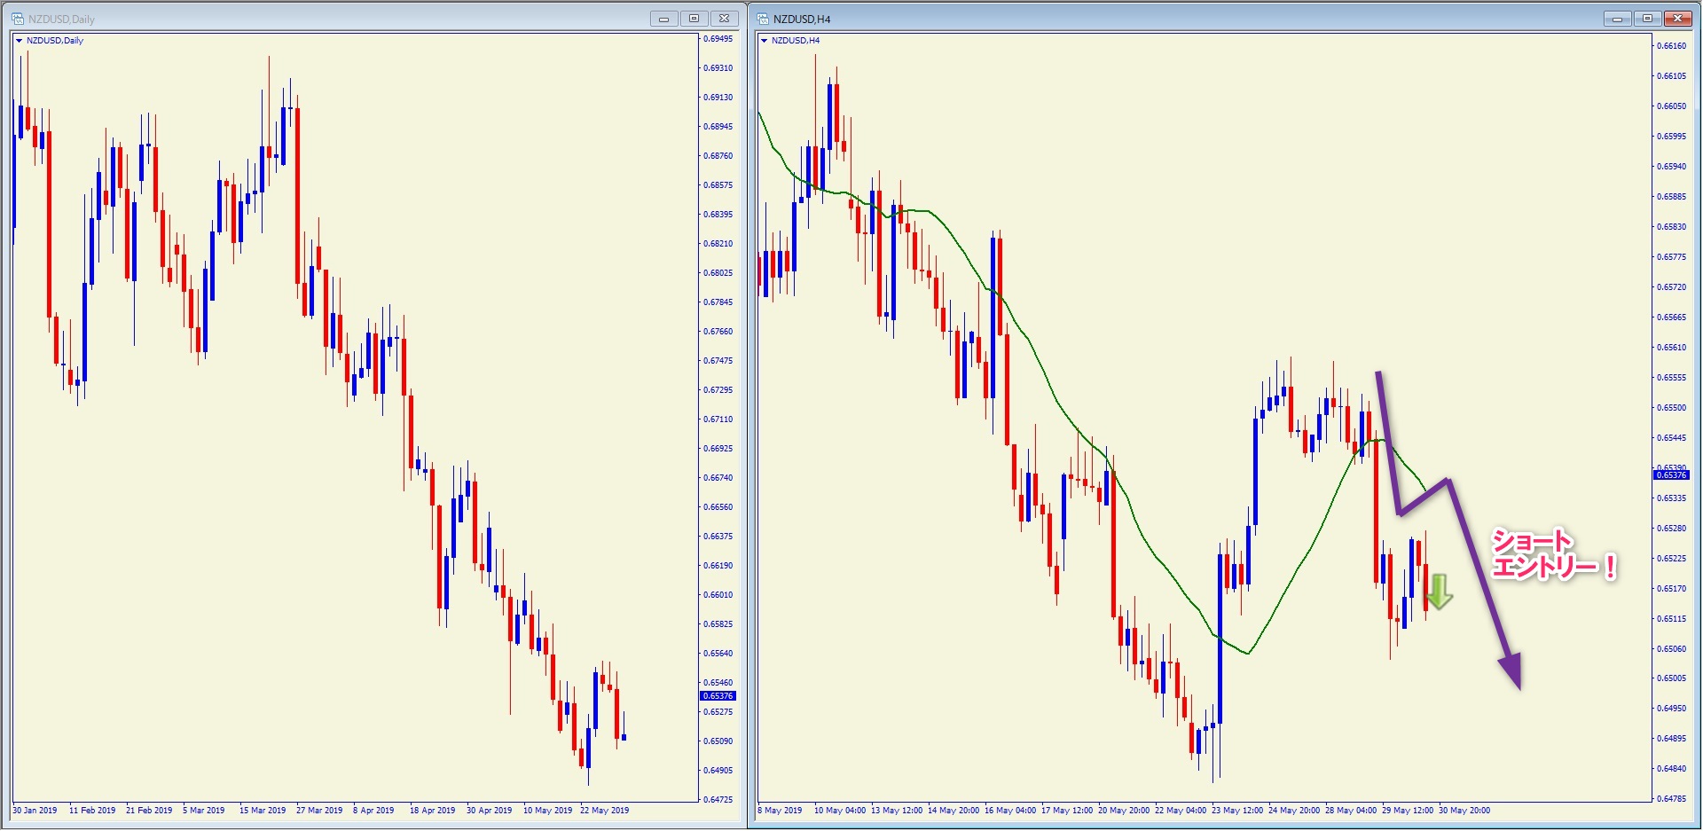
Task: Restore the NZDUSD,Daily chart window
Action: point(694,19)
